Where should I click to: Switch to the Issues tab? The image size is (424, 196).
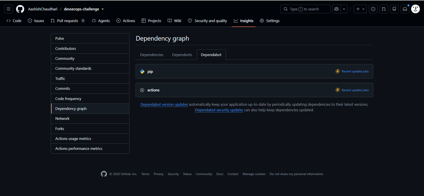click(36, 21)
